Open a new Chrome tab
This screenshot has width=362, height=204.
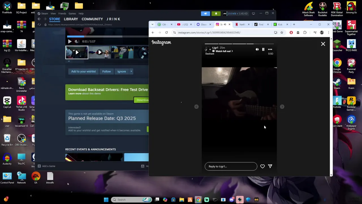click(294, 24)
